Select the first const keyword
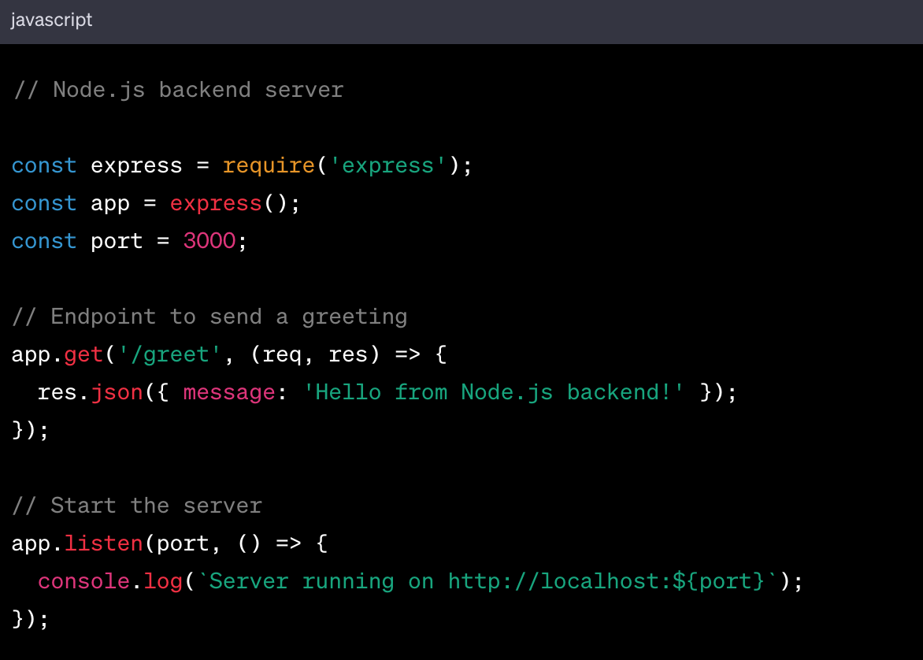Viewport: 923px width, 660px height. coord(43,165)
